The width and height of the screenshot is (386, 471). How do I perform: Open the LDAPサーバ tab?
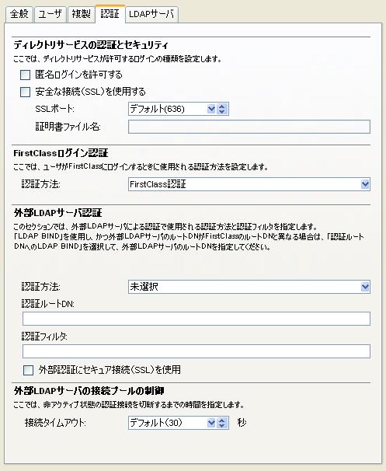tap(151, 14)
